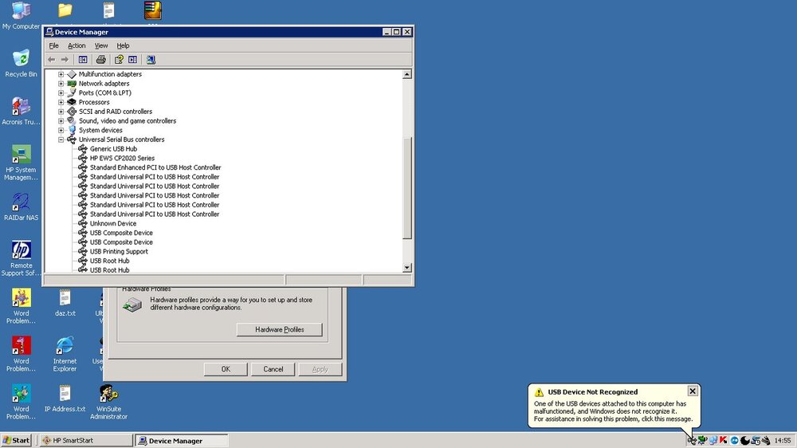Select HP EWS CP2020 Series device

(122, 158)
